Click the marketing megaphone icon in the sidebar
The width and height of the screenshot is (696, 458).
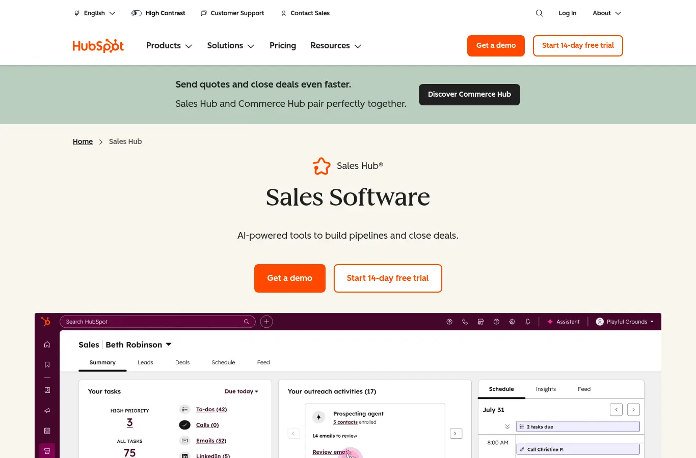pos(47,411)
